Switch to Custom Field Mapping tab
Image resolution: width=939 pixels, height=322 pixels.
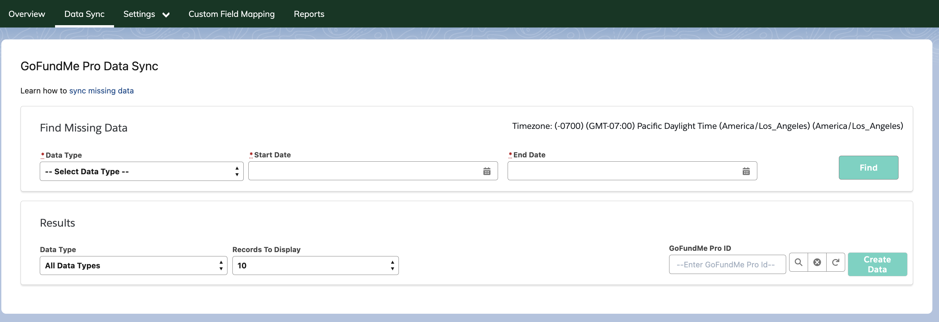coord(231,14)
